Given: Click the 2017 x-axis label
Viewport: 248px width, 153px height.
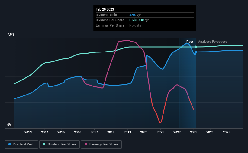Looking at the screenshot, I should pos(94,132).
